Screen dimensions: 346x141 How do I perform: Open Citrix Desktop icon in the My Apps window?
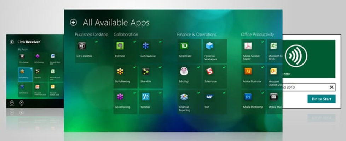tap(22, 56)
